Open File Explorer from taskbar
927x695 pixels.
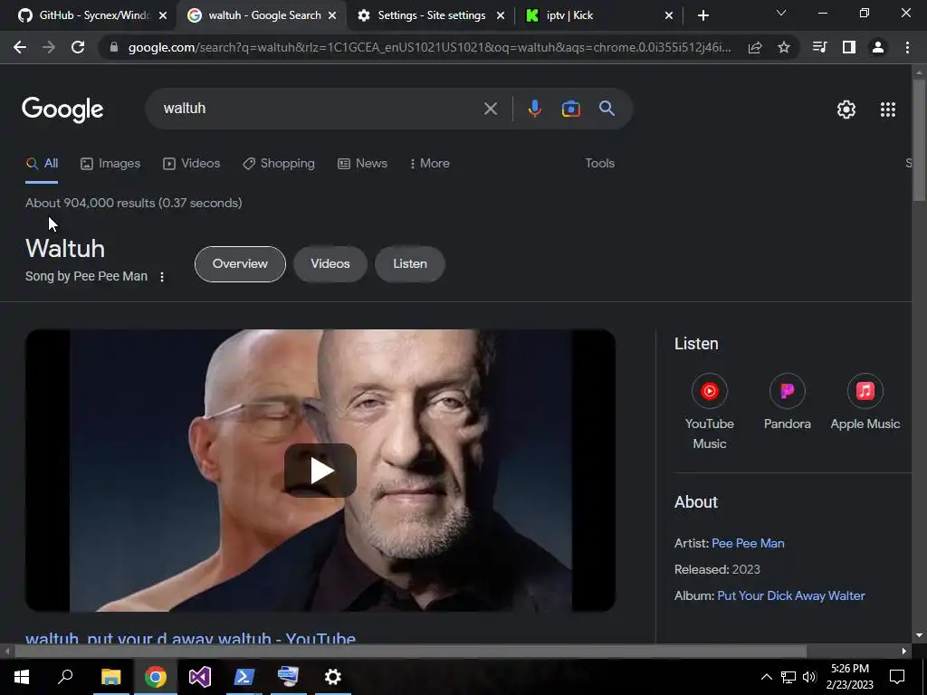pos(110,677)
